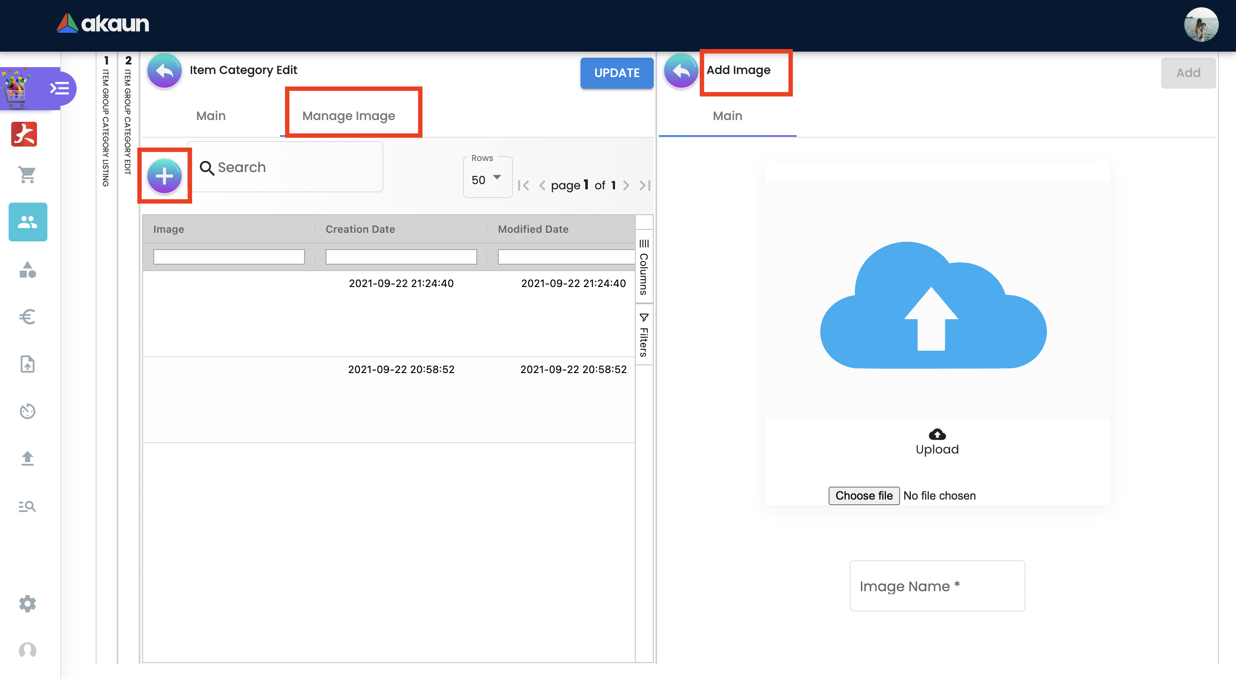Expand the Filters side panel
Viewport: 1236px width, 679px height.
643,335
